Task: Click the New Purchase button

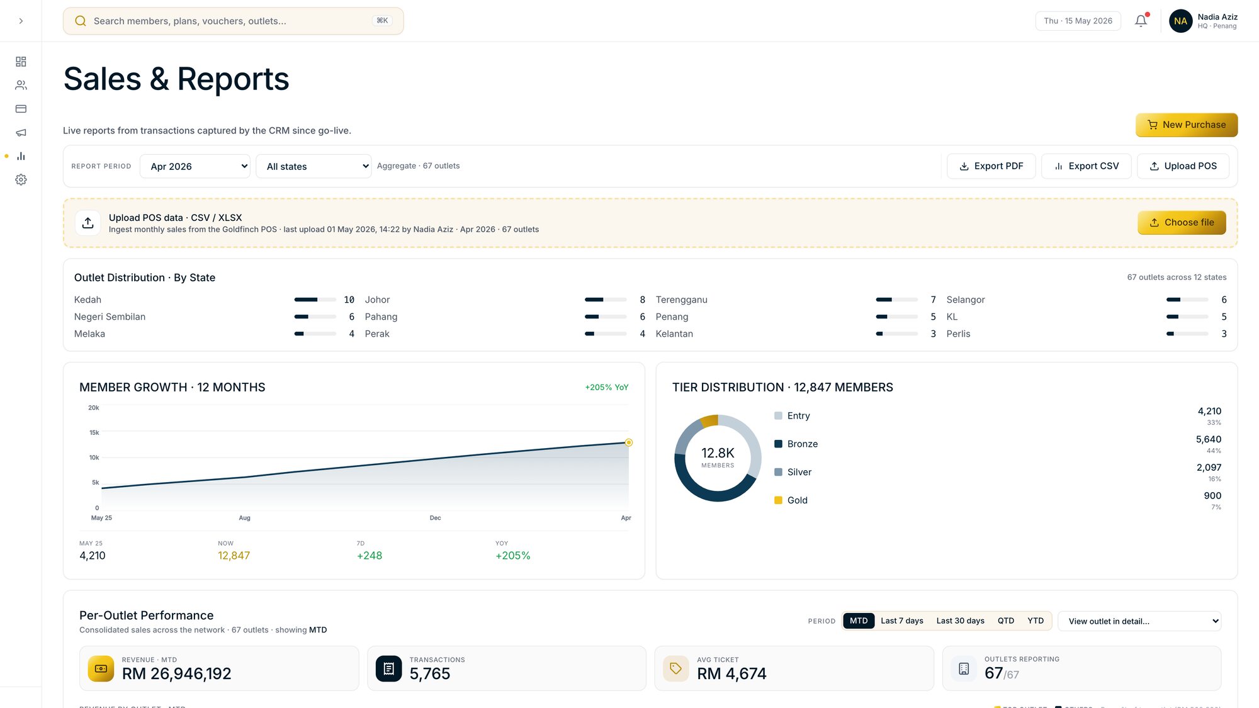Action: click(x=1186, y=125)
